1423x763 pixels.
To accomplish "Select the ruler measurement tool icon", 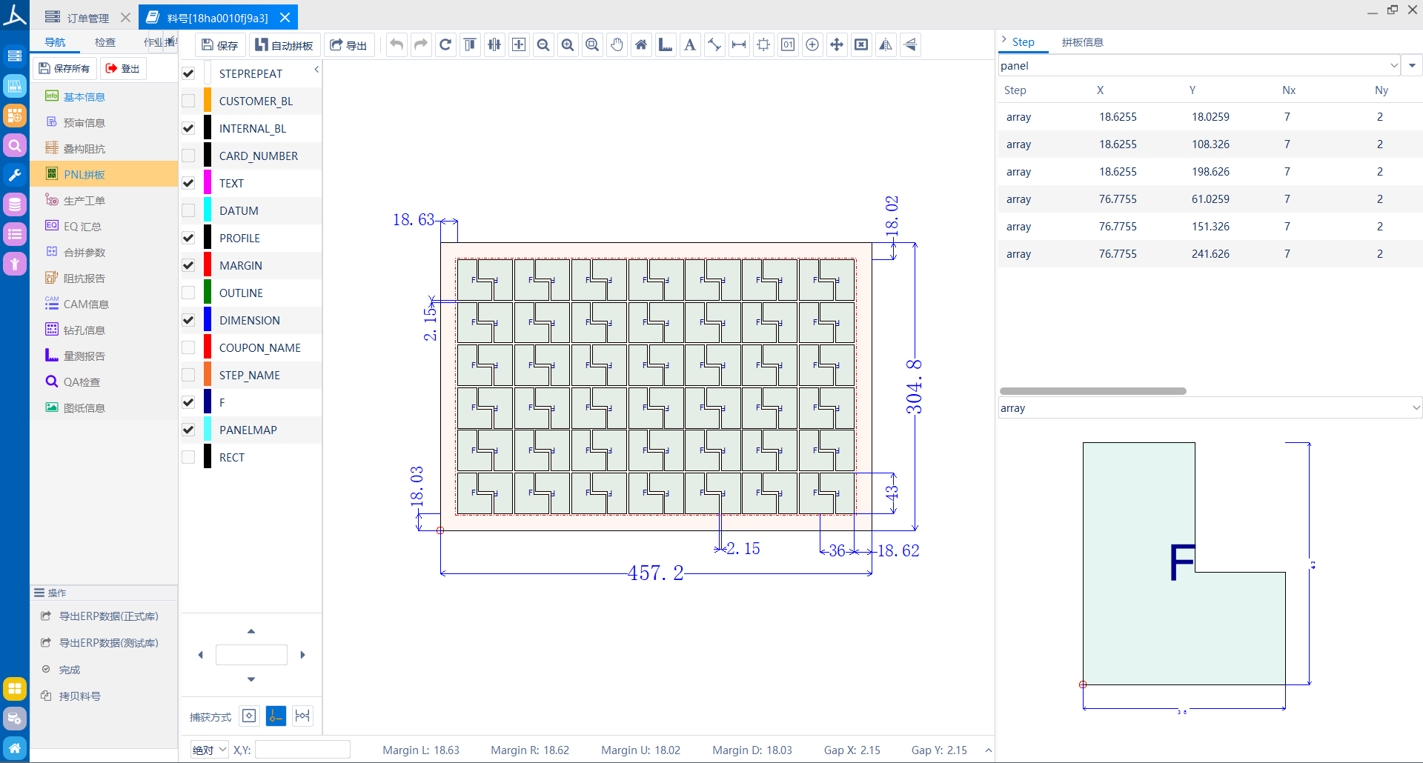I will [x=666, y=45].
